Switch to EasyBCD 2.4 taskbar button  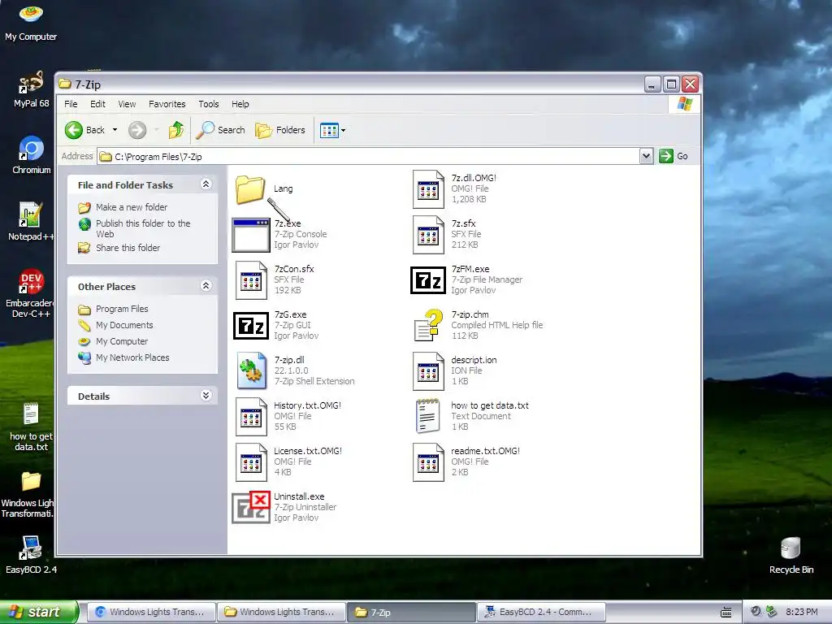pos(540,612)
